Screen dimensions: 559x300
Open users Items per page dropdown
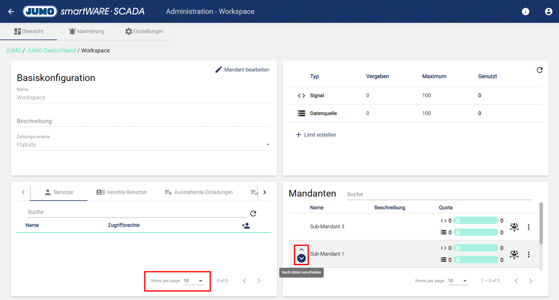click(x=194, y=281)
